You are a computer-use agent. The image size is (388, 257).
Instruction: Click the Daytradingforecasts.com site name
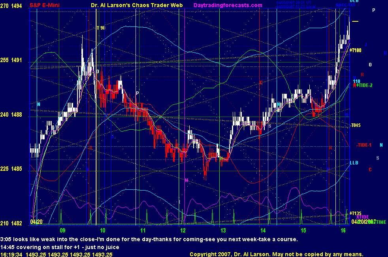[228, 5]
